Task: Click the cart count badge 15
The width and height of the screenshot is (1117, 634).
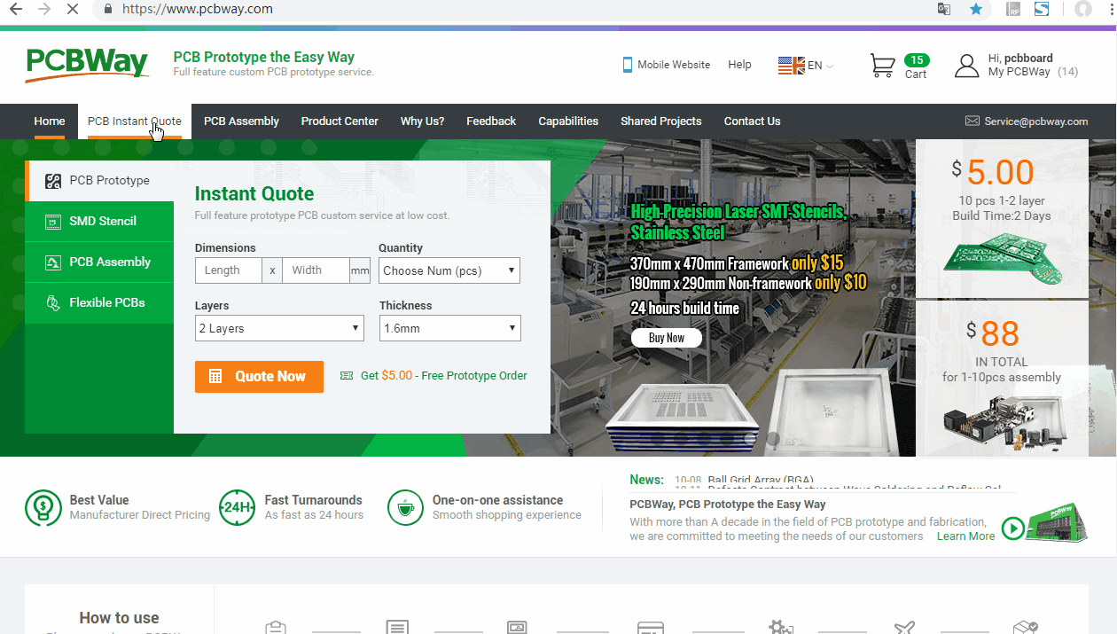Action: 917,60
